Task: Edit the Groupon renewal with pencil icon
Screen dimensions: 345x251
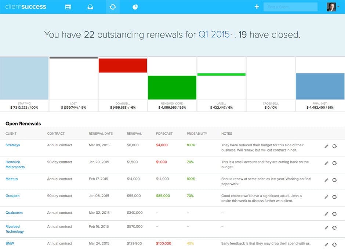Action: [x=326, y=197]
